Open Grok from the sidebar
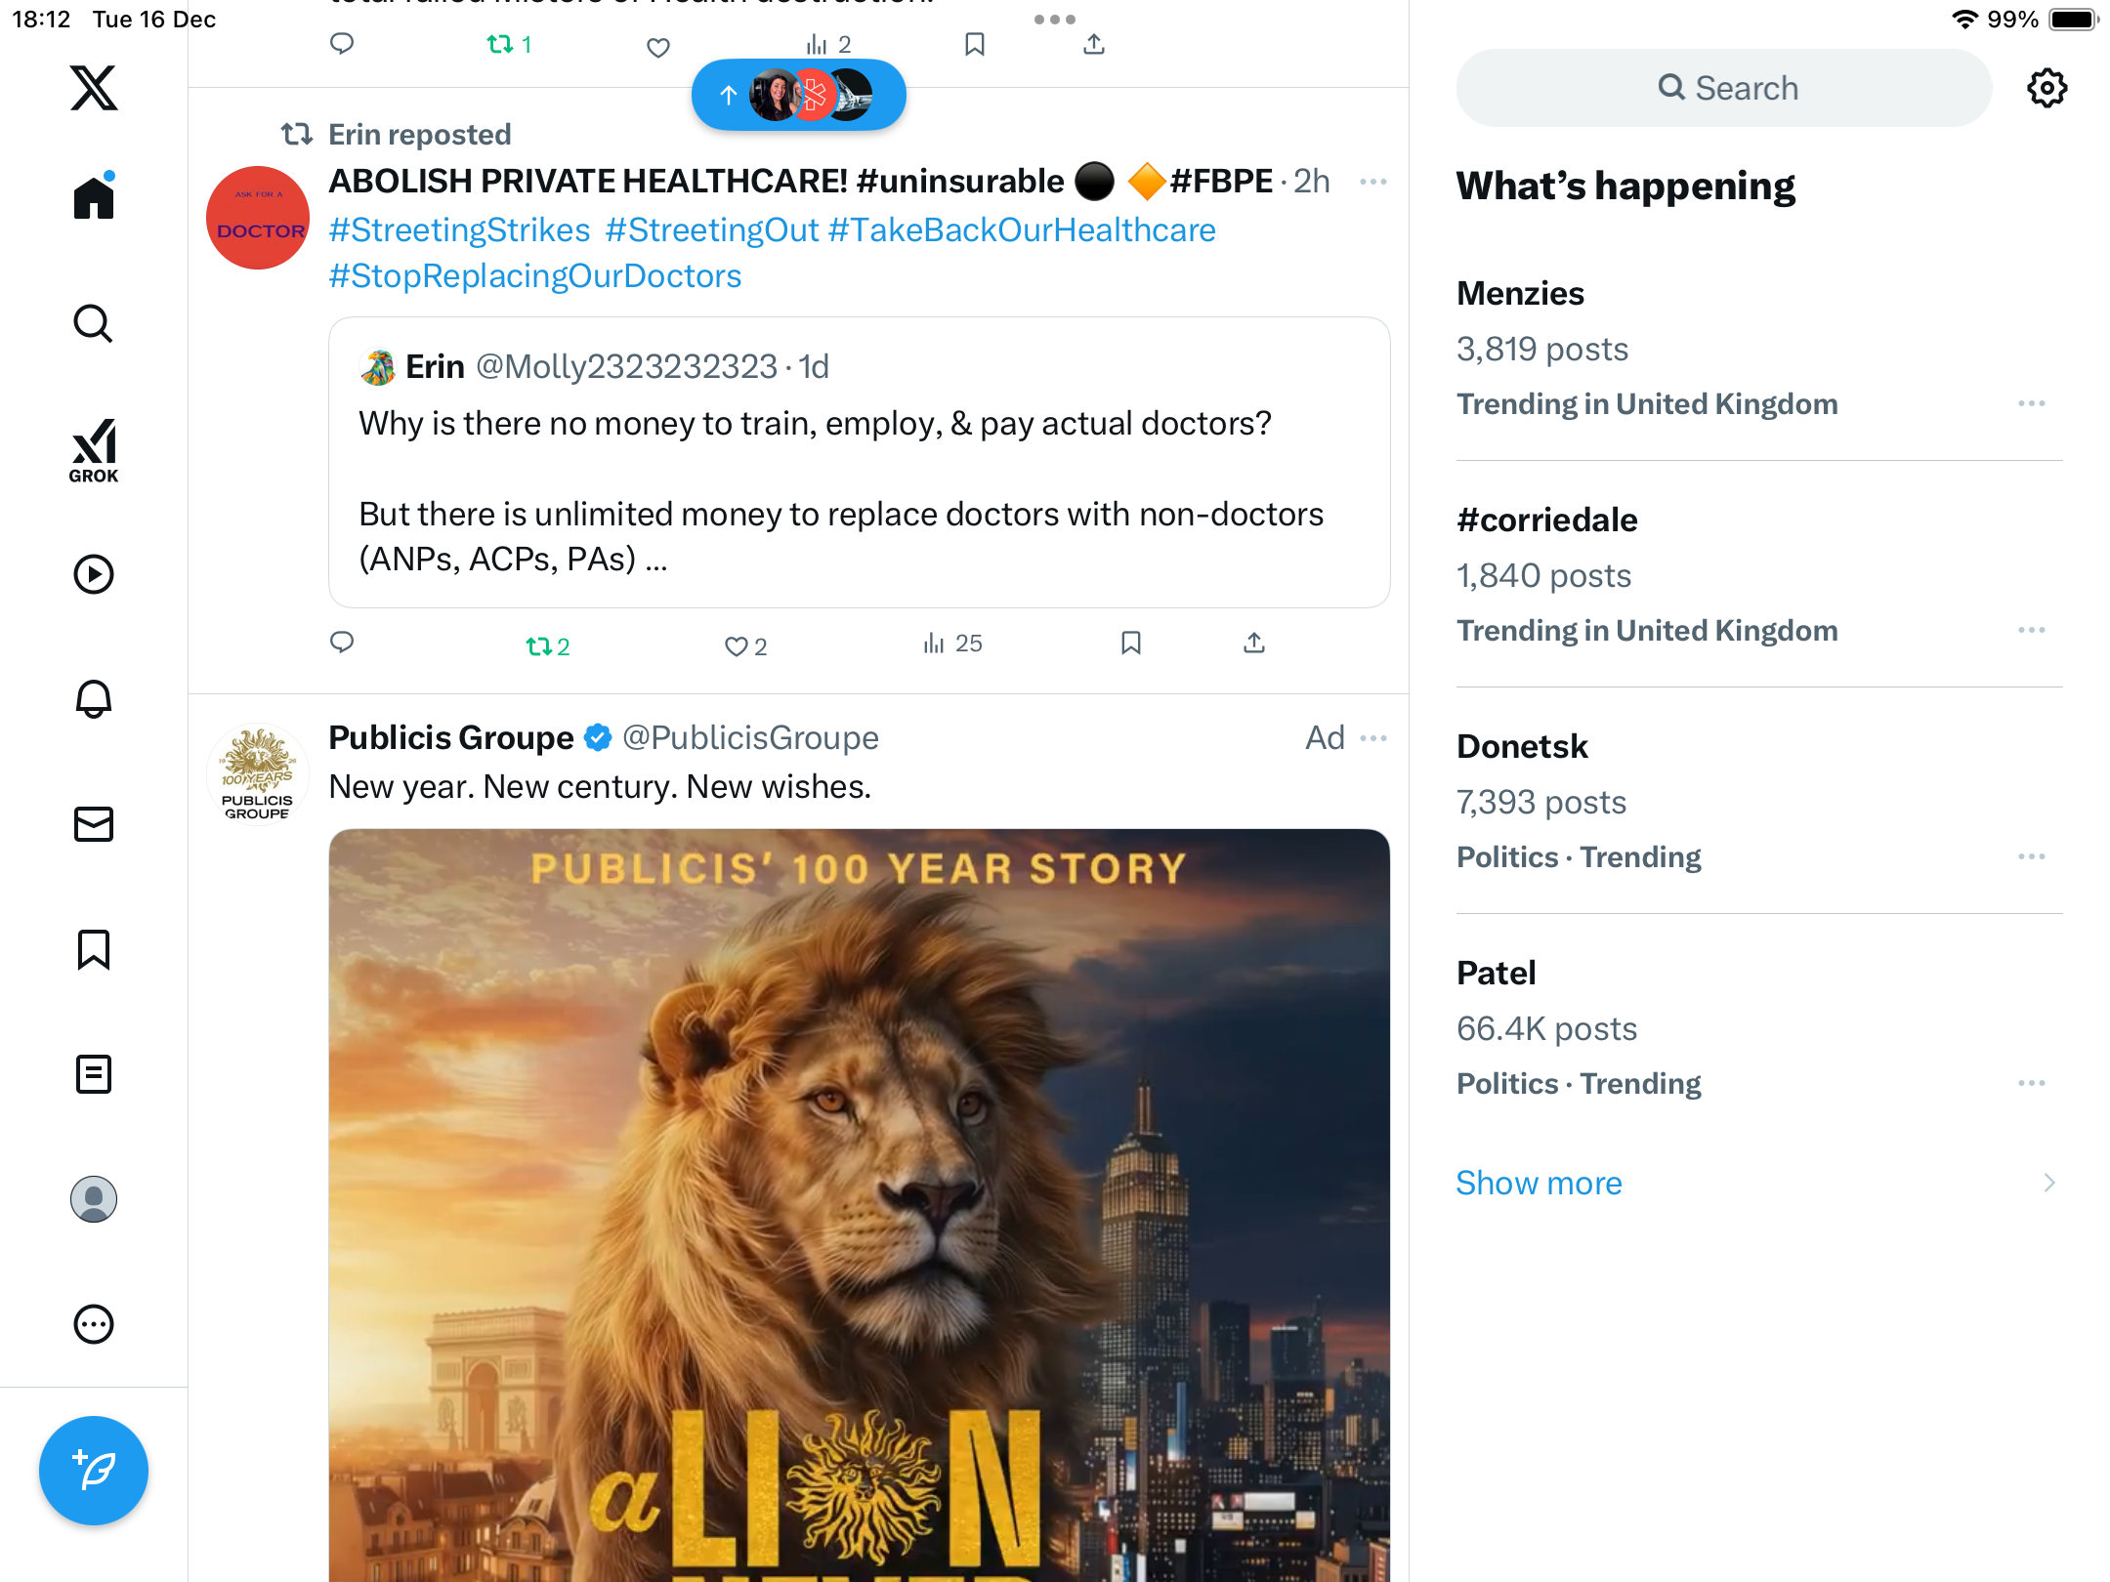Screen dimensions: 2110x1582 coord(94,451)
